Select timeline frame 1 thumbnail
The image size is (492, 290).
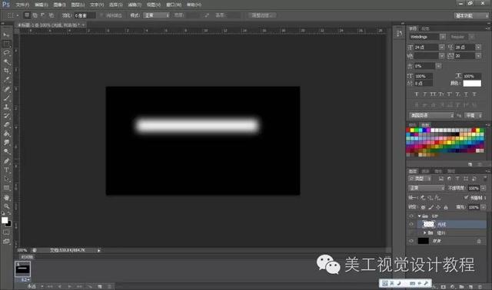point(22,269)
